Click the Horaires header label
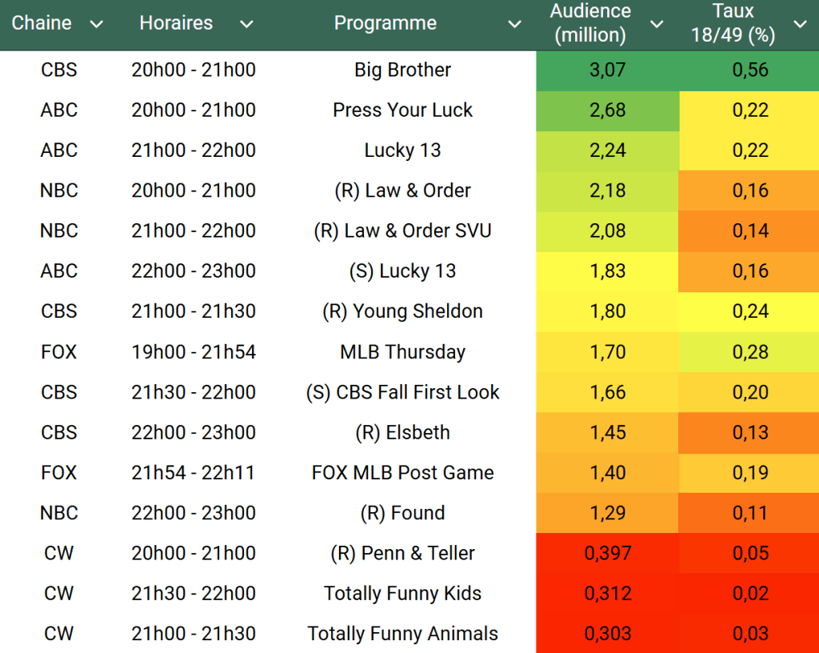Image resolution: width=819 pixels, height=653 pixels. coord(176,23)
